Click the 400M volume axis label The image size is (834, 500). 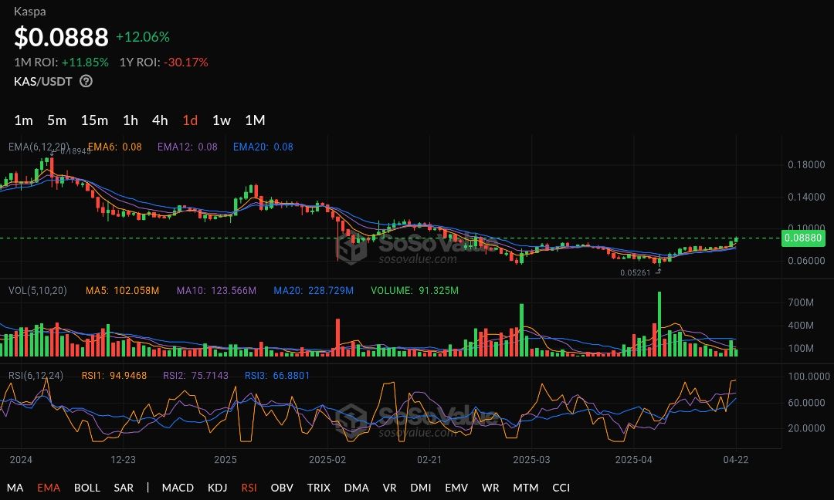coord(801,325)
